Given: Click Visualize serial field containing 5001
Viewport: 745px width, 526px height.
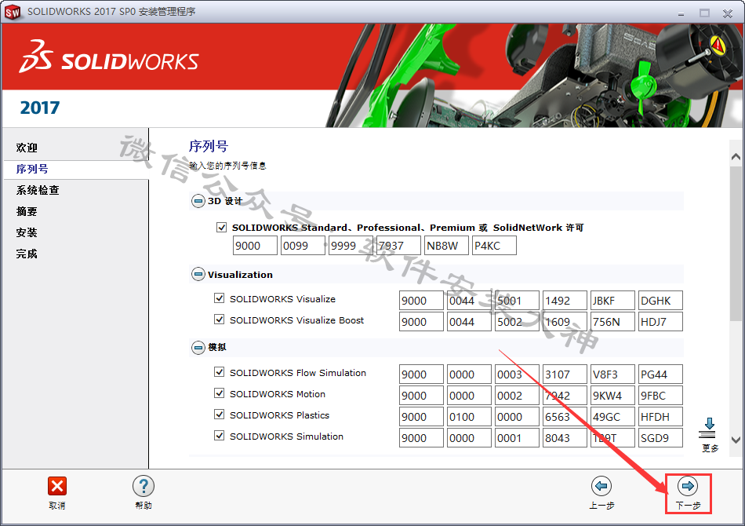Looking at the screenshot, I should (517, 301).
